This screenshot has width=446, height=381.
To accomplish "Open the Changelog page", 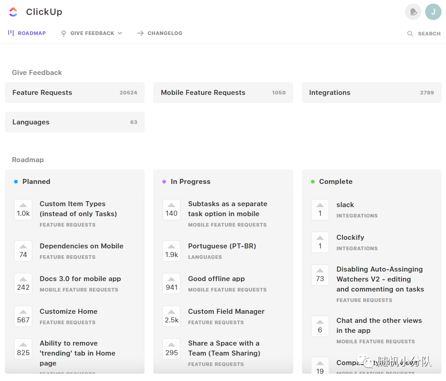I will [x=160, y=33].
